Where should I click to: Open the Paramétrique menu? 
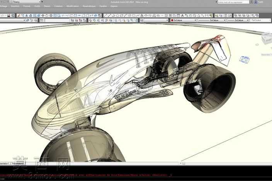click(x=89, y=6)
